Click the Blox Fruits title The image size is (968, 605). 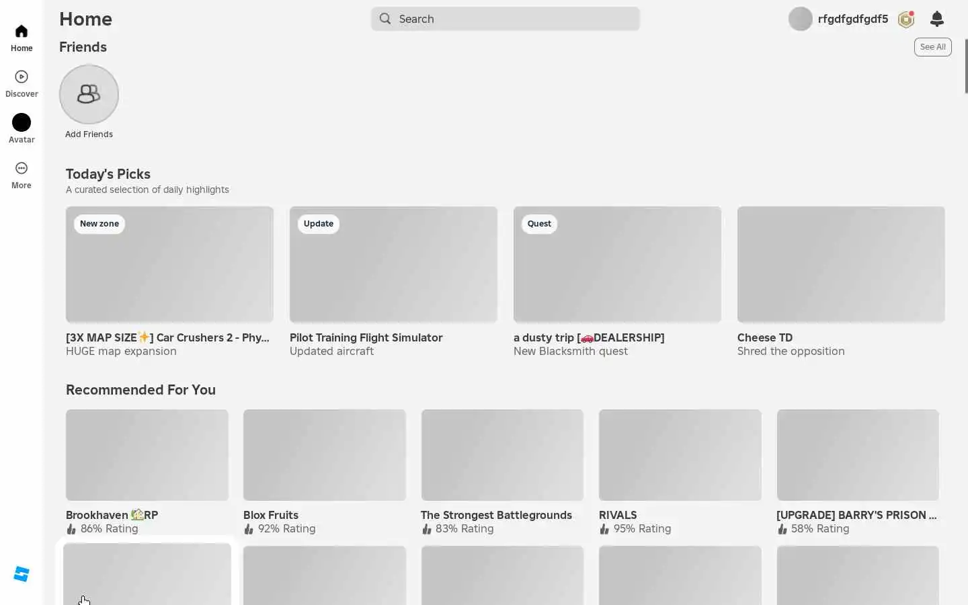[271, 515]
